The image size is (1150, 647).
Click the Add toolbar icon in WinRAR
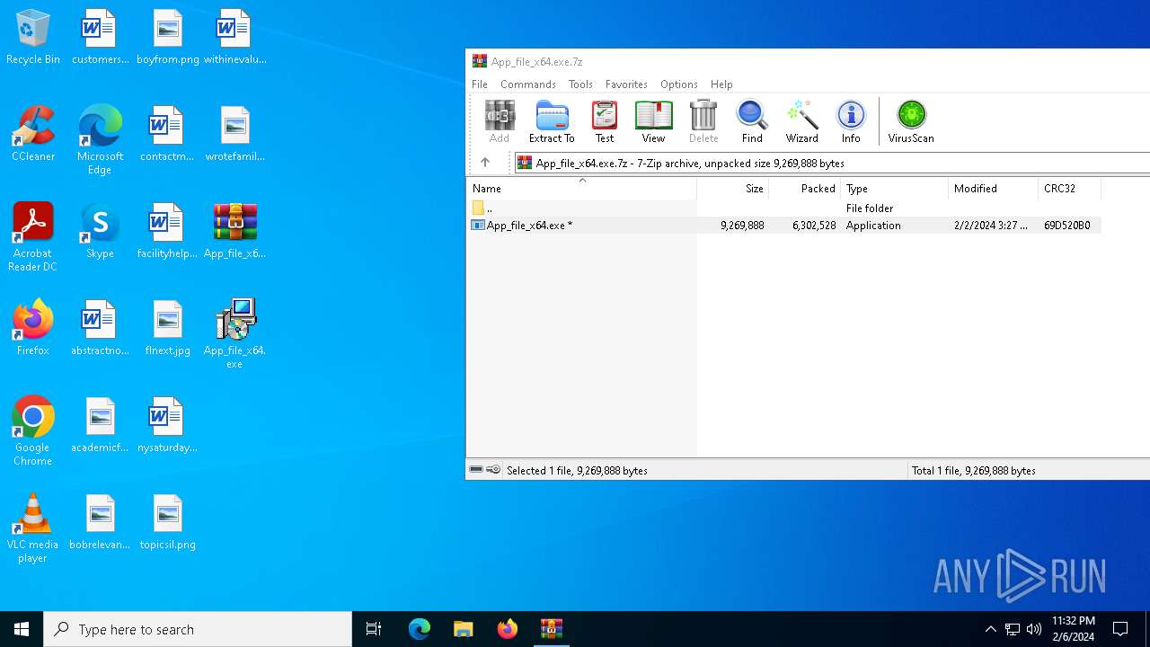click(500, 121)
